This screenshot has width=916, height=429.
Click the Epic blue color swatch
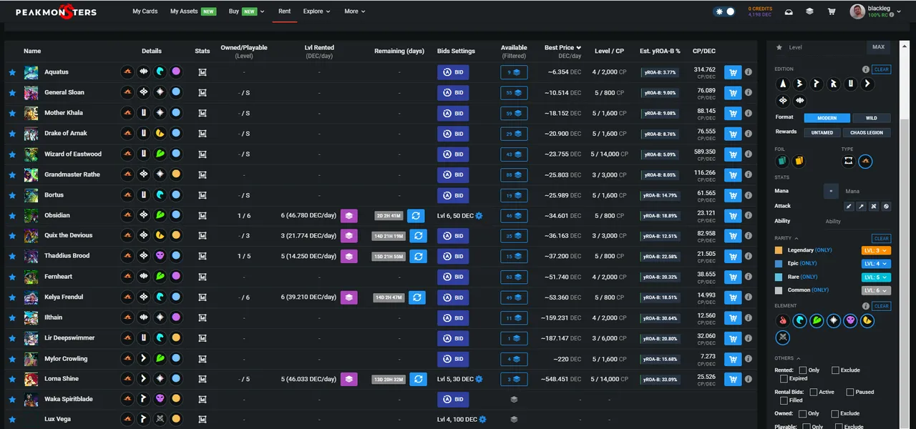tap(779, 263)
